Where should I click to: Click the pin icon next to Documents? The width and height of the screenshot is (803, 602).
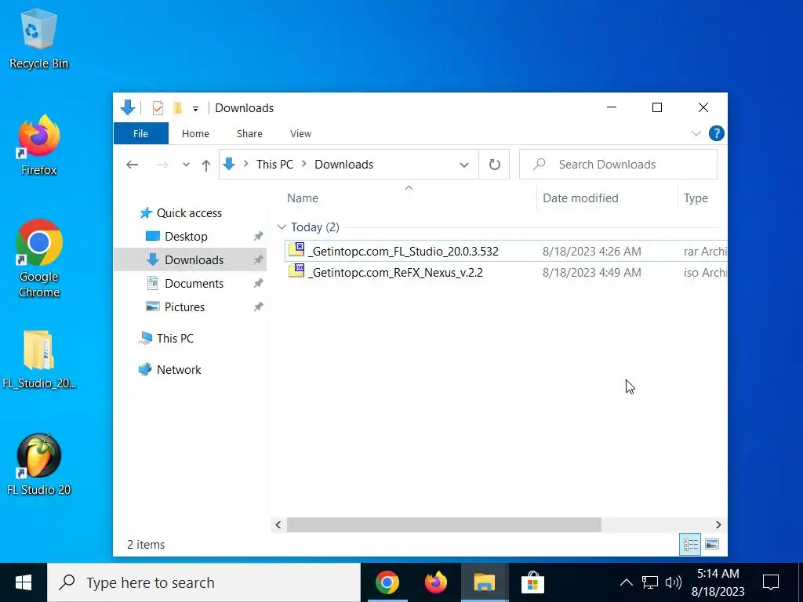point(259,284)
